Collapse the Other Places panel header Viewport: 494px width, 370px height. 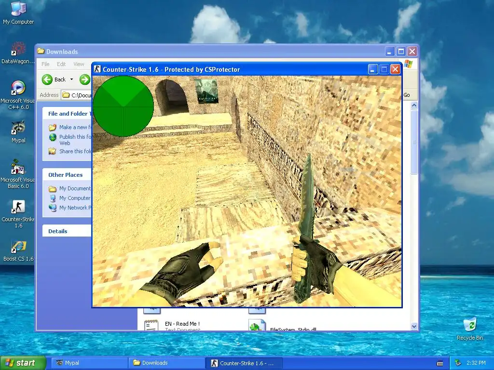67,175
